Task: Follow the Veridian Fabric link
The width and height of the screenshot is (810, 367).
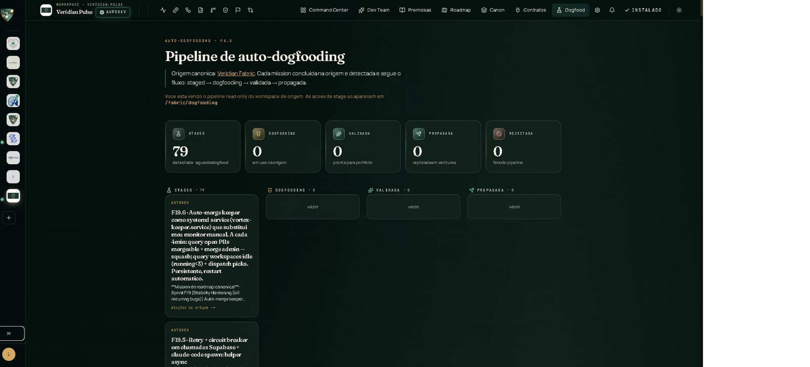Action: click(236, 73)
